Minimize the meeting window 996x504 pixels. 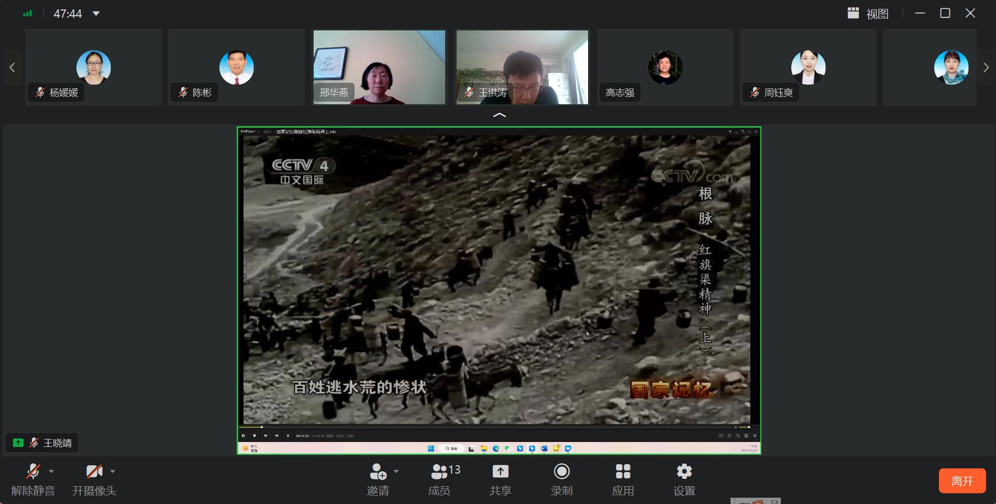(920, 13)
